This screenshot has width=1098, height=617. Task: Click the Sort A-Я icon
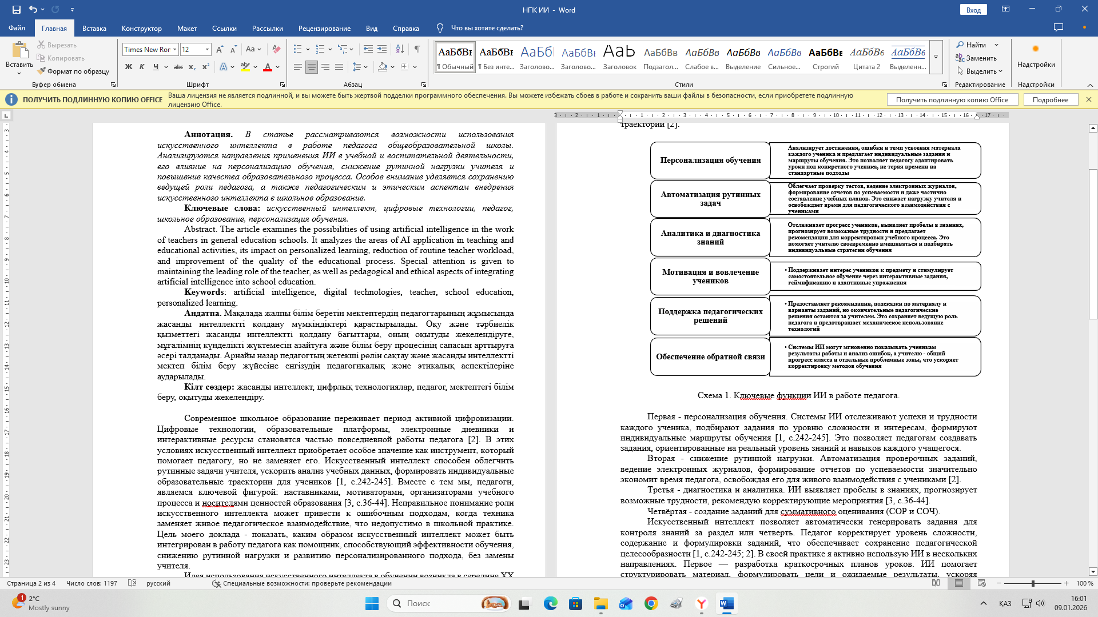click(x=400, y=49)
